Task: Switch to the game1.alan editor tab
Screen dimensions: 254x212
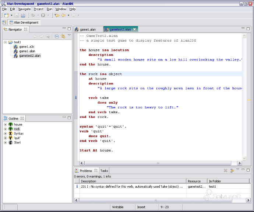Action: pyautogui.click(x=87, y=29)
